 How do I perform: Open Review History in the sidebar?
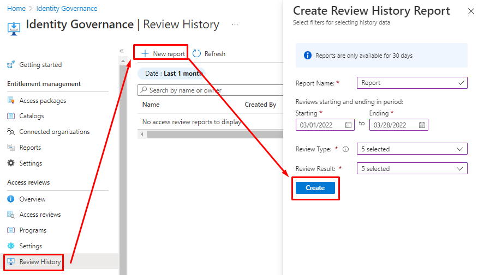tap(40, 262)
